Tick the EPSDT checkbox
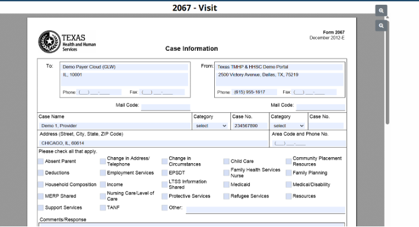This screenshot has width=419, height=227. tap(164, 173)
